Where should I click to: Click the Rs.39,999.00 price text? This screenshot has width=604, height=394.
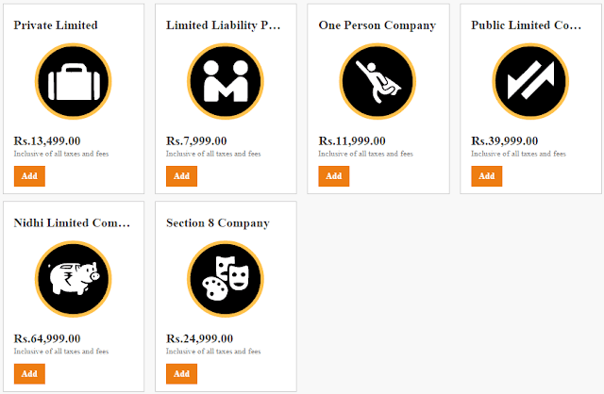coord(505,141)
